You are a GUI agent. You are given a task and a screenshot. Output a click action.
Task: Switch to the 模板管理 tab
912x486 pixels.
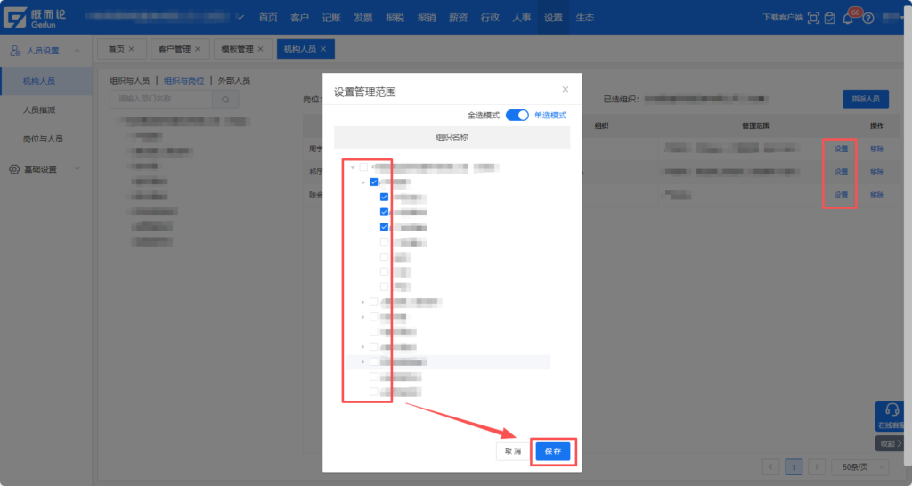pyautogui.click(x=237, y=49)
